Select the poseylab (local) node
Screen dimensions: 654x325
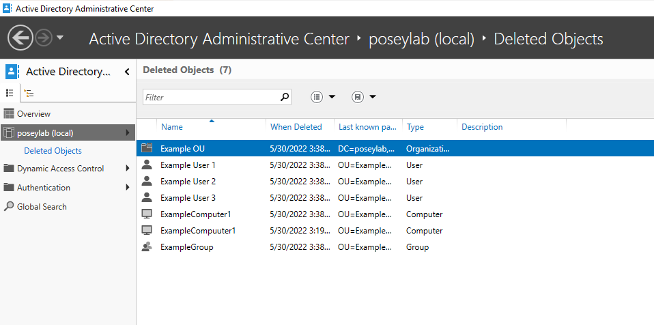68,133
